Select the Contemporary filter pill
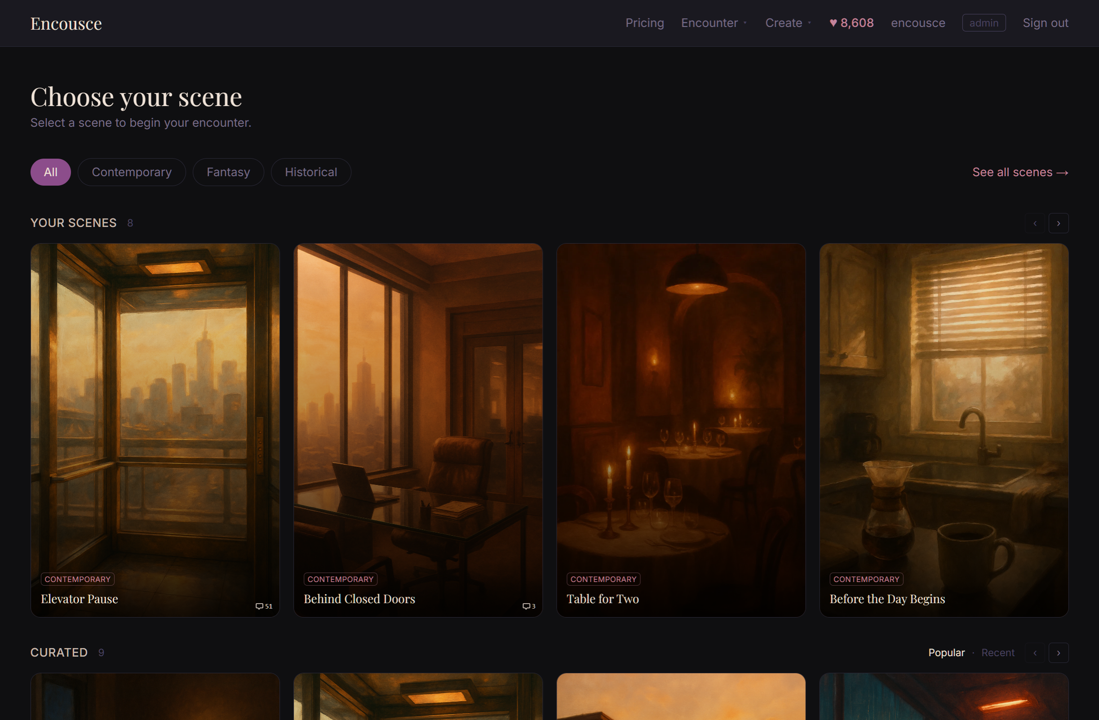 click(132, 172)
